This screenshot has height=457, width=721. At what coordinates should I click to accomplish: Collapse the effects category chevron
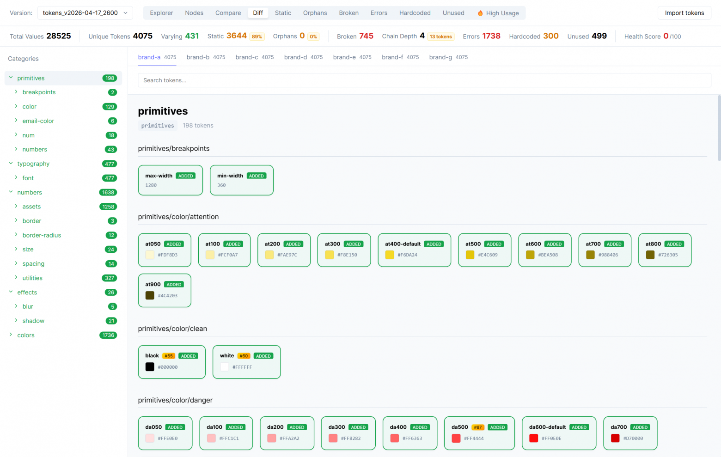pos(11,292)
